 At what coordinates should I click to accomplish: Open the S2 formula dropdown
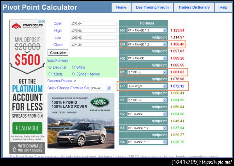[x=147, y=114]
